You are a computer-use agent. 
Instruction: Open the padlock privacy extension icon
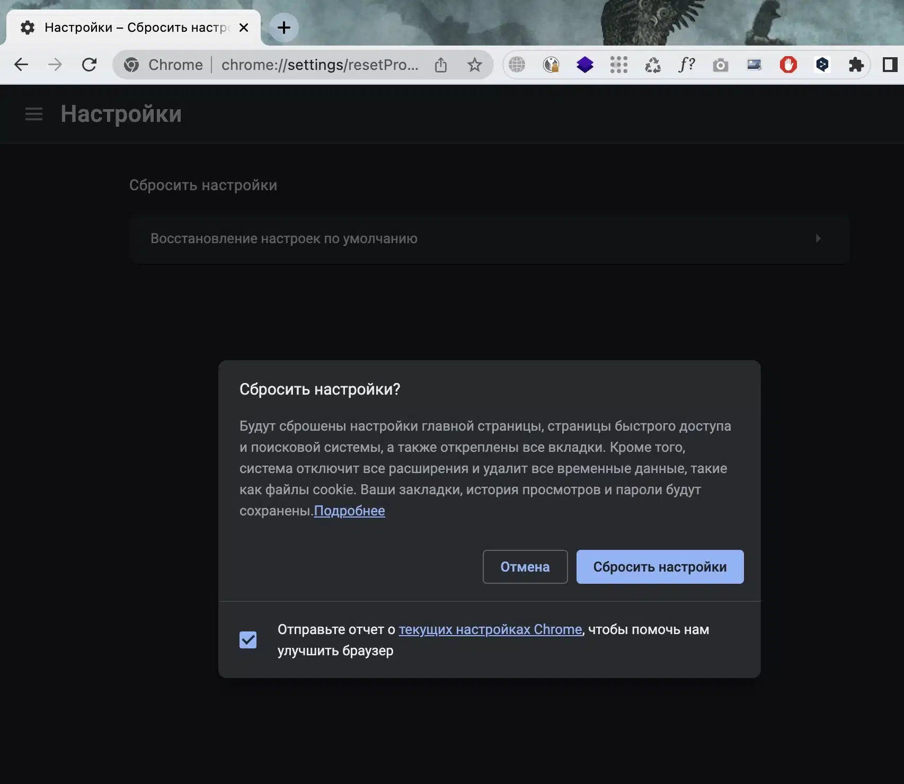[551, 65]
